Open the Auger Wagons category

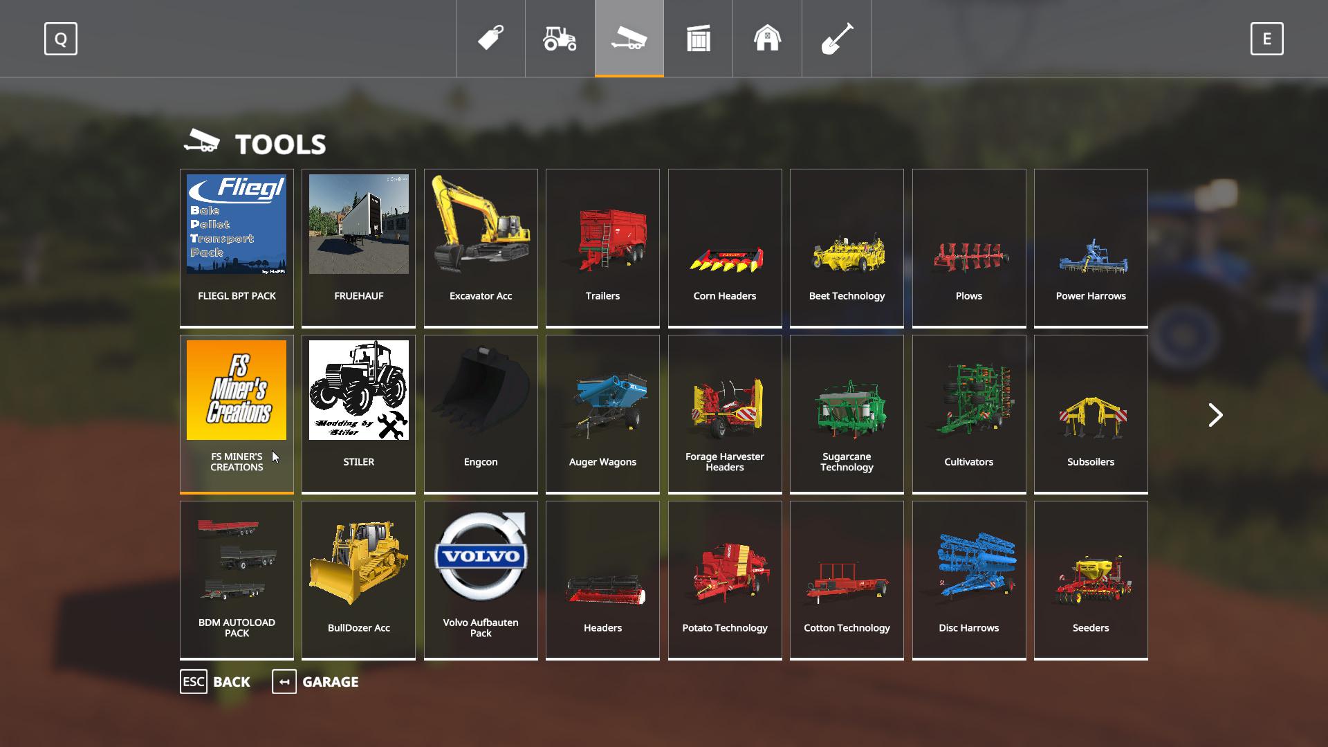coord(602,413)
